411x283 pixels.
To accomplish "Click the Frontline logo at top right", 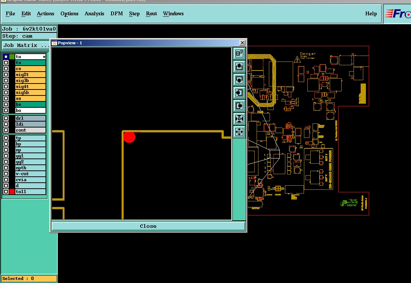I will click(x=398, y=14).
